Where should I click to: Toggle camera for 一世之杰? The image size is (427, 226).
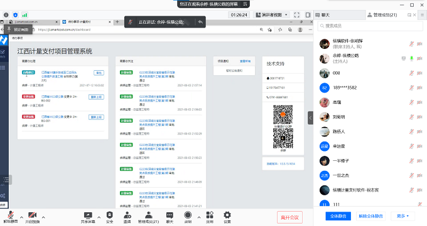tap(419, 175)
